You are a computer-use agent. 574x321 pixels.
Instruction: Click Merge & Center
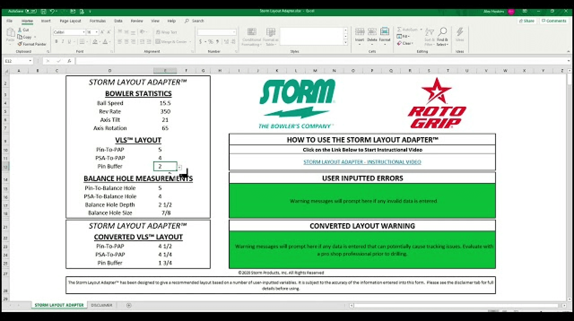pyautogui.click(x=171, y=42)
